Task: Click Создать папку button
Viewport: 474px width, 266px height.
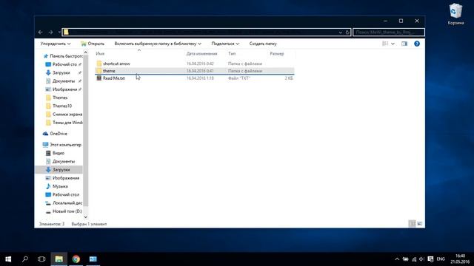Action: pyautogui.click(x=263, y=44)
